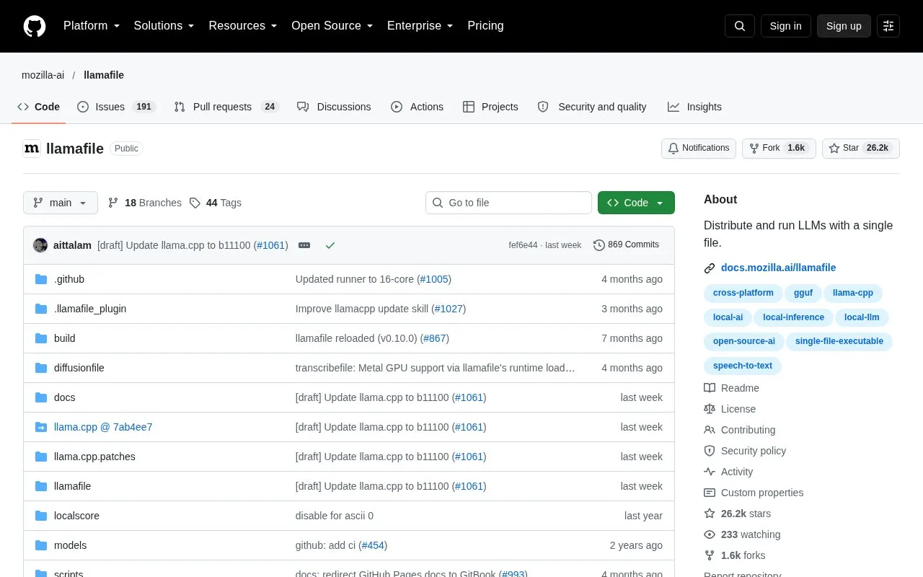The width and height of the screenshot is (923, 577).
Task: Focus the Go to file field
Action: (508, 203)
